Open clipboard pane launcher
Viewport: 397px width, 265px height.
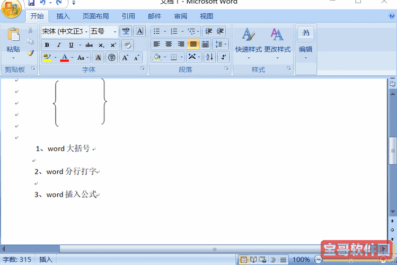click(33, 68)
